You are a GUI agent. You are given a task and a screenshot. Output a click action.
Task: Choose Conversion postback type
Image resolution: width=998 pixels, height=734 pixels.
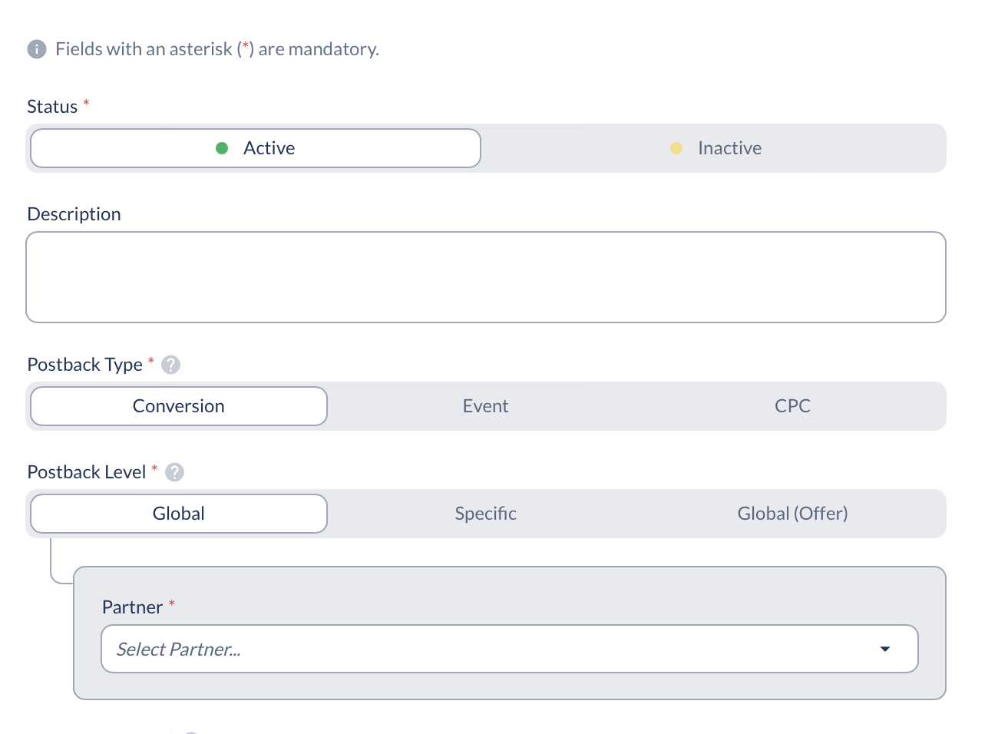pos(179,406)
